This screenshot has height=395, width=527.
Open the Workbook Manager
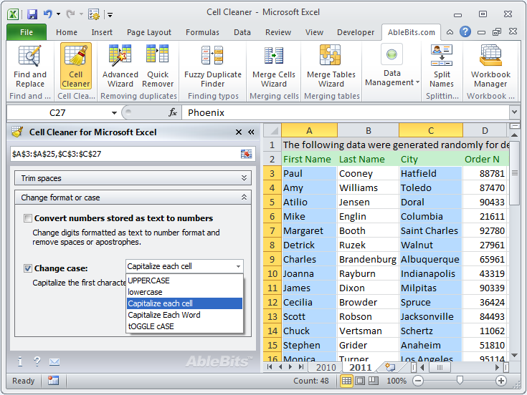pyautogui.click(x=490, y=67)
